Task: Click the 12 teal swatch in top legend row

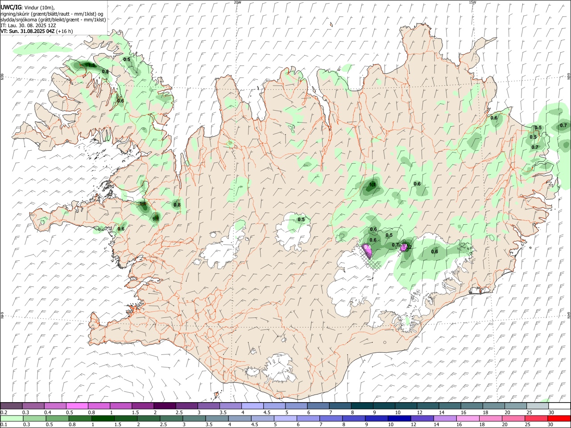Action: point(428,406)
